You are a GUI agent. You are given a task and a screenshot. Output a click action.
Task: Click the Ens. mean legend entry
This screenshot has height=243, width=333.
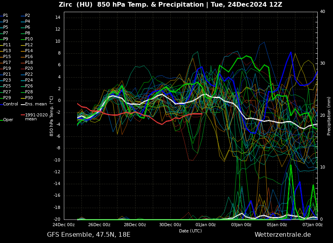(x=36, y=104)
